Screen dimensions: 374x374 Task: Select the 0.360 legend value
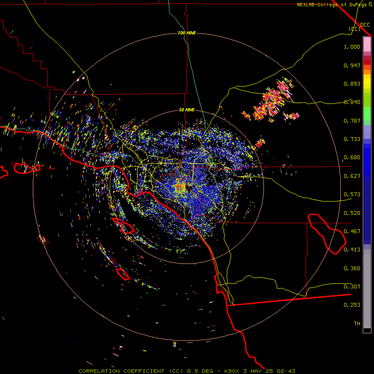coord(352,268)
